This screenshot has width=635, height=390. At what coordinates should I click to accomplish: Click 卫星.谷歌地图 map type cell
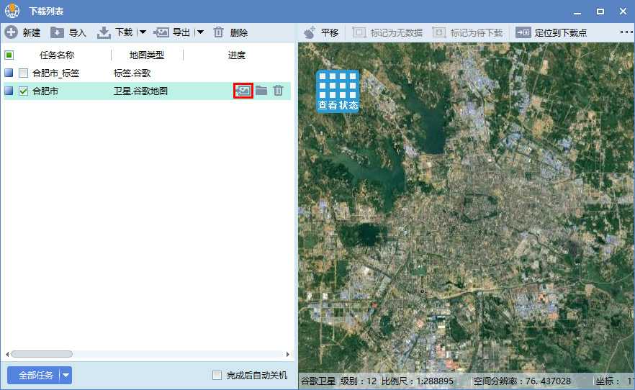coord(140,91)
